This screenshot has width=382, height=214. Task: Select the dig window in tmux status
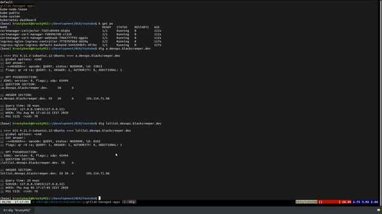[129, 202]
